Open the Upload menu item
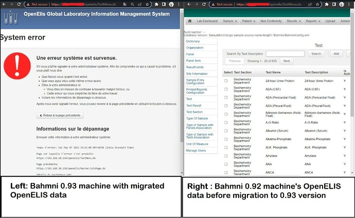This screenshot has width=355, height=218. pos(330,21)
